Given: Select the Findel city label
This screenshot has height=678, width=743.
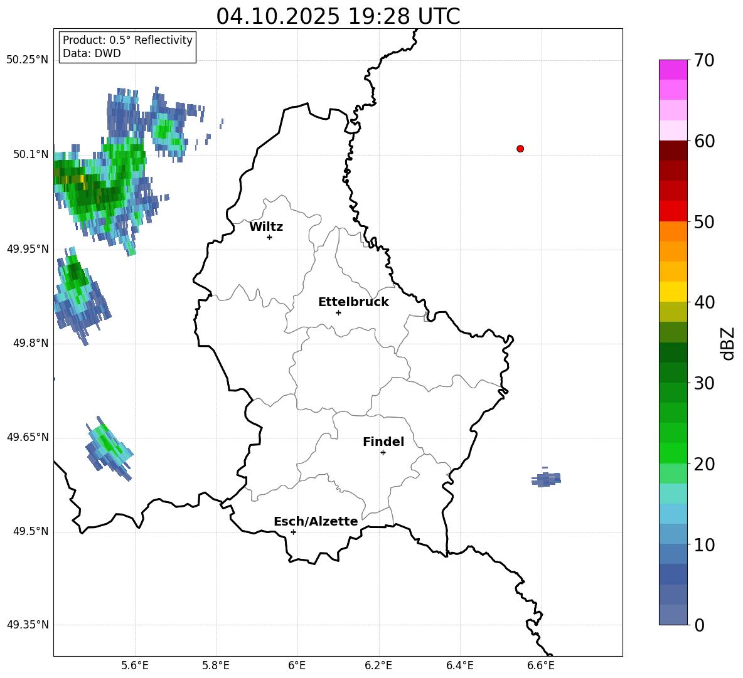Looking at the screenshot, I should (x=383, y=442).
